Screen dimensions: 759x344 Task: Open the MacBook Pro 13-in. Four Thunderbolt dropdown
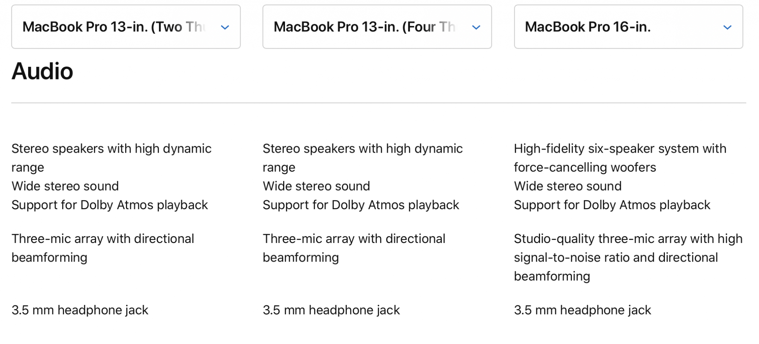377,27
